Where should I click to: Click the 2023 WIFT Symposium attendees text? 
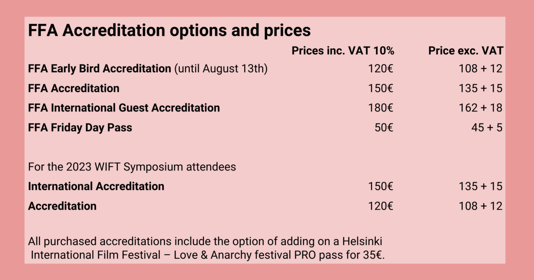(x=151, y=167)
